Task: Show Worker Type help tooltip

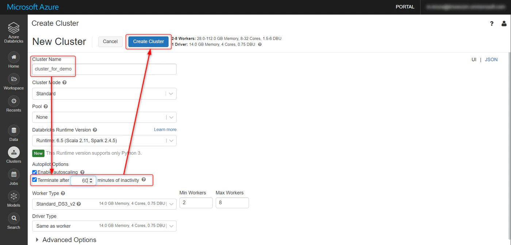Action: point(63,194)
